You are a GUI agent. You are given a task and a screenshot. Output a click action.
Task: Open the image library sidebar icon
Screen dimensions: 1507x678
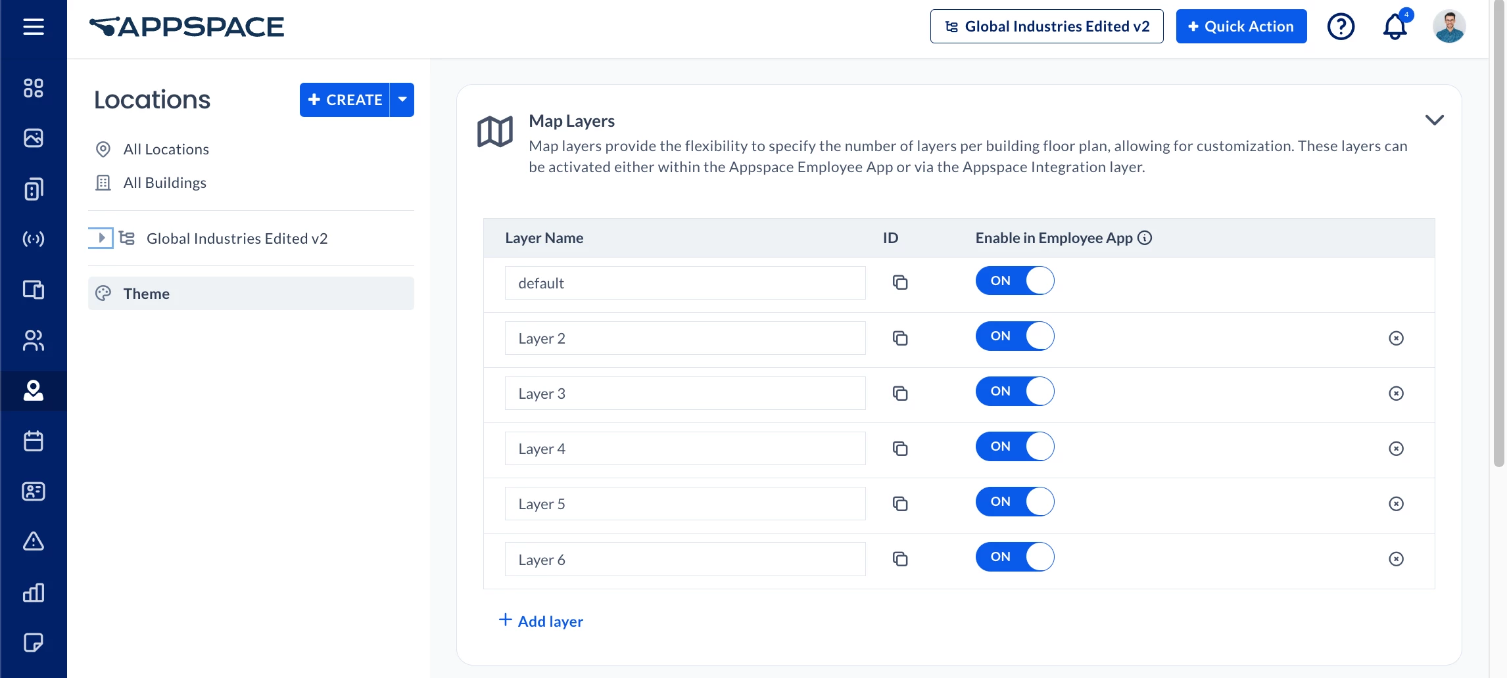click(x=34, y=138)
